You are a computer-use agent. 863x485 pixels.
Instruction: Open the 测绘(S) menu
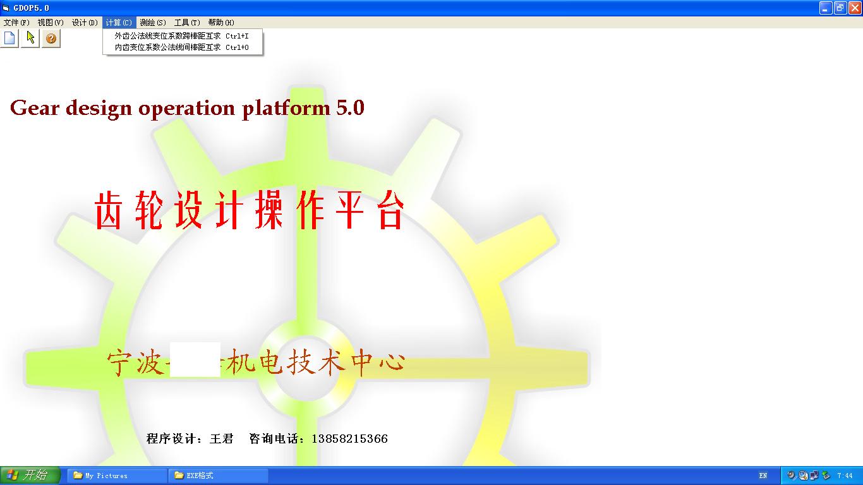(153, 23)
